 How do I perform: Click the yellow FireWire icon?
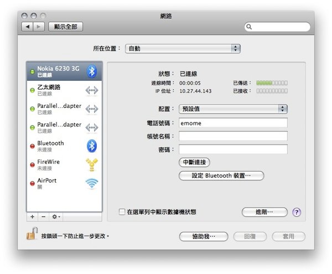[x=92, y=164]
